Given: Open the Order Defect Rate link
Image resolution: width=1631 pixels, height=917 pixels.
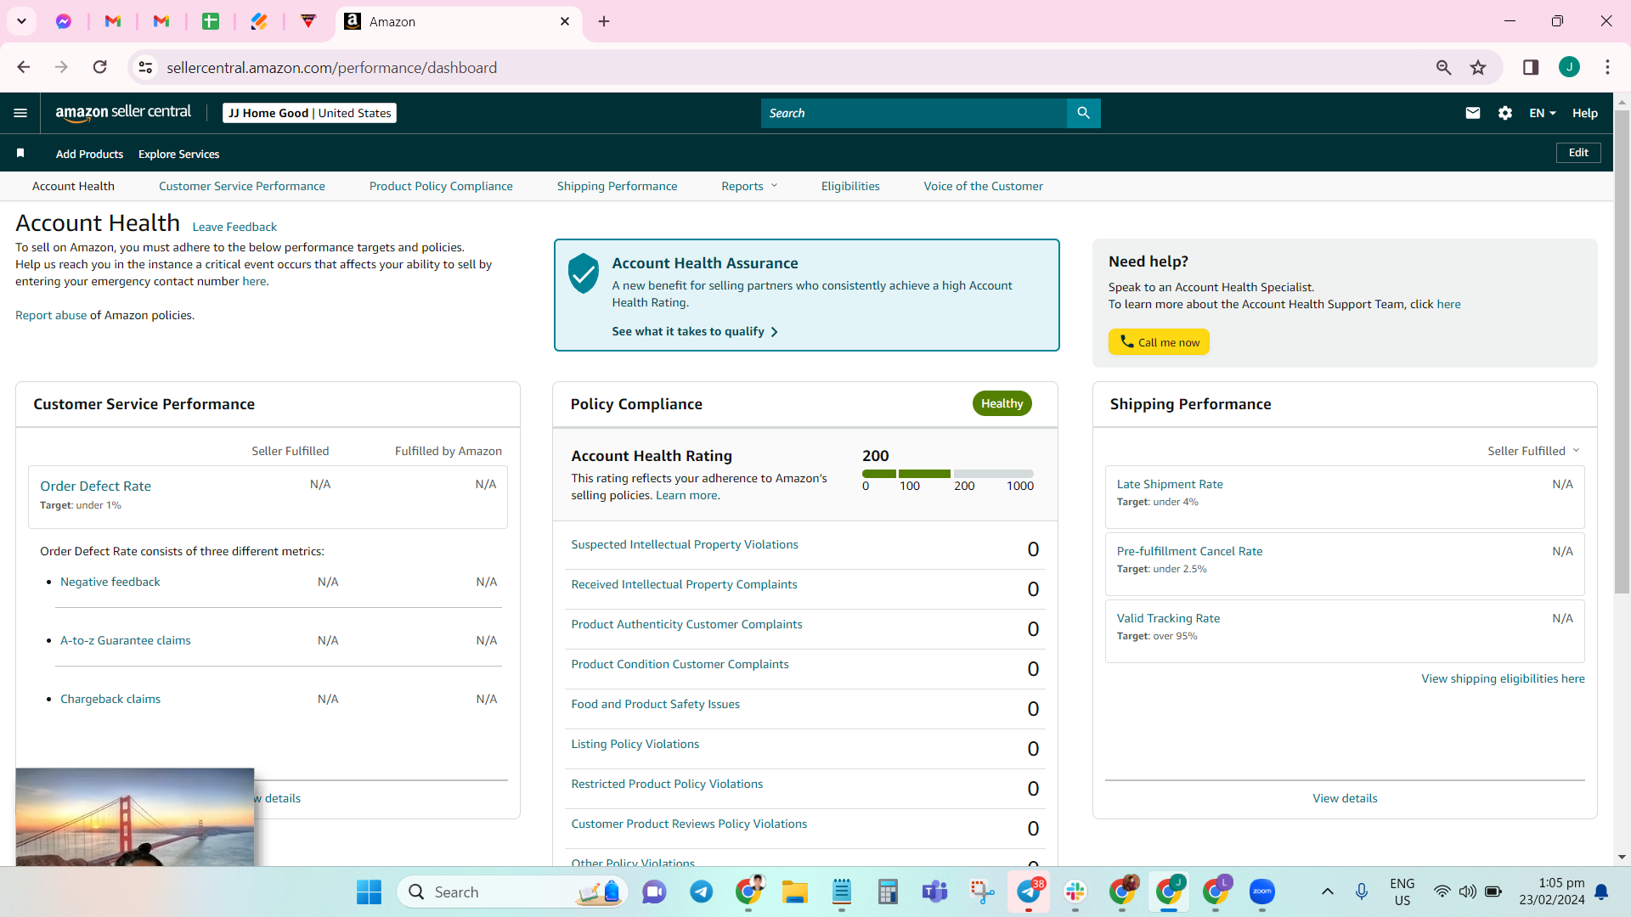Looking at the screenshot, I should pyautogui.click(x=95, y=486).
